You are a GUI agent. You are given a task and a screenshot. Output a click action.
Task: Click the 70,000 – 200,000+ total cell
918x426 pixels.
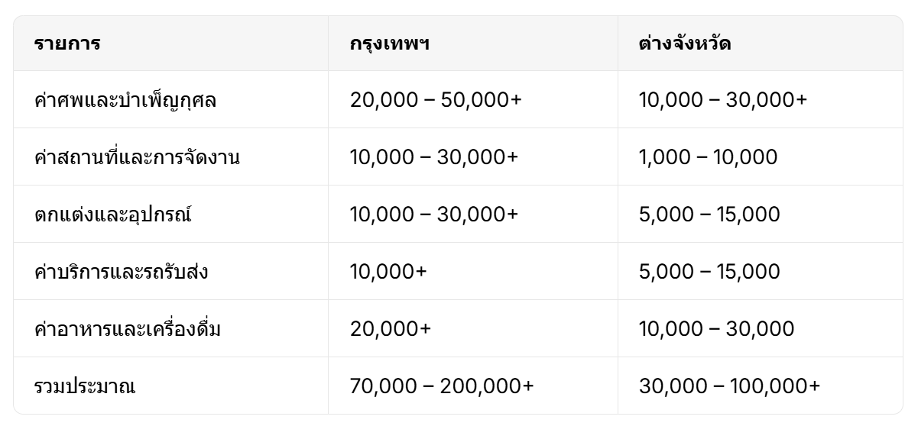442,386
